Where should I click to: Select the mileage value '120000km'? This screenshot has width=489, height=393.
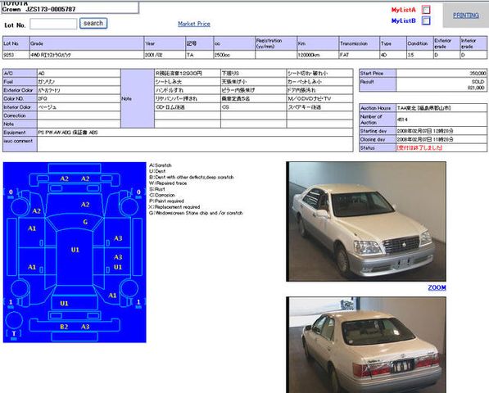(x=309, y=55)
